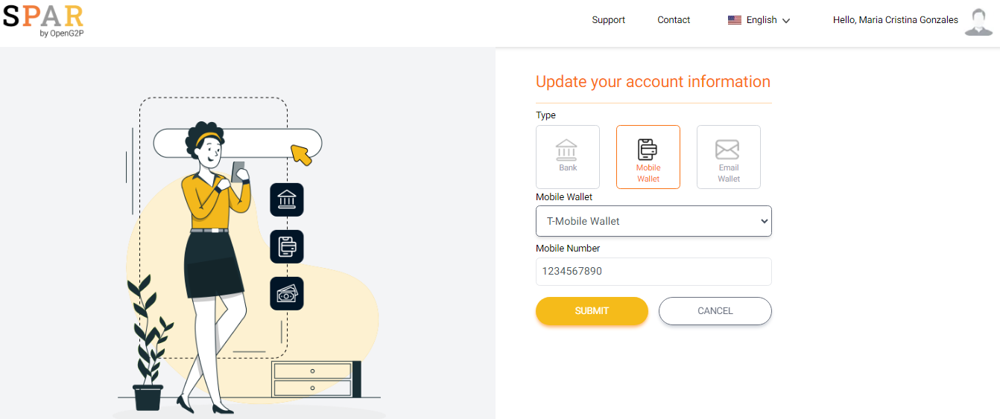Click the user profile avatar
Image resolution: width=1000 pixels, height=419 pixels.
click(978, 22)
